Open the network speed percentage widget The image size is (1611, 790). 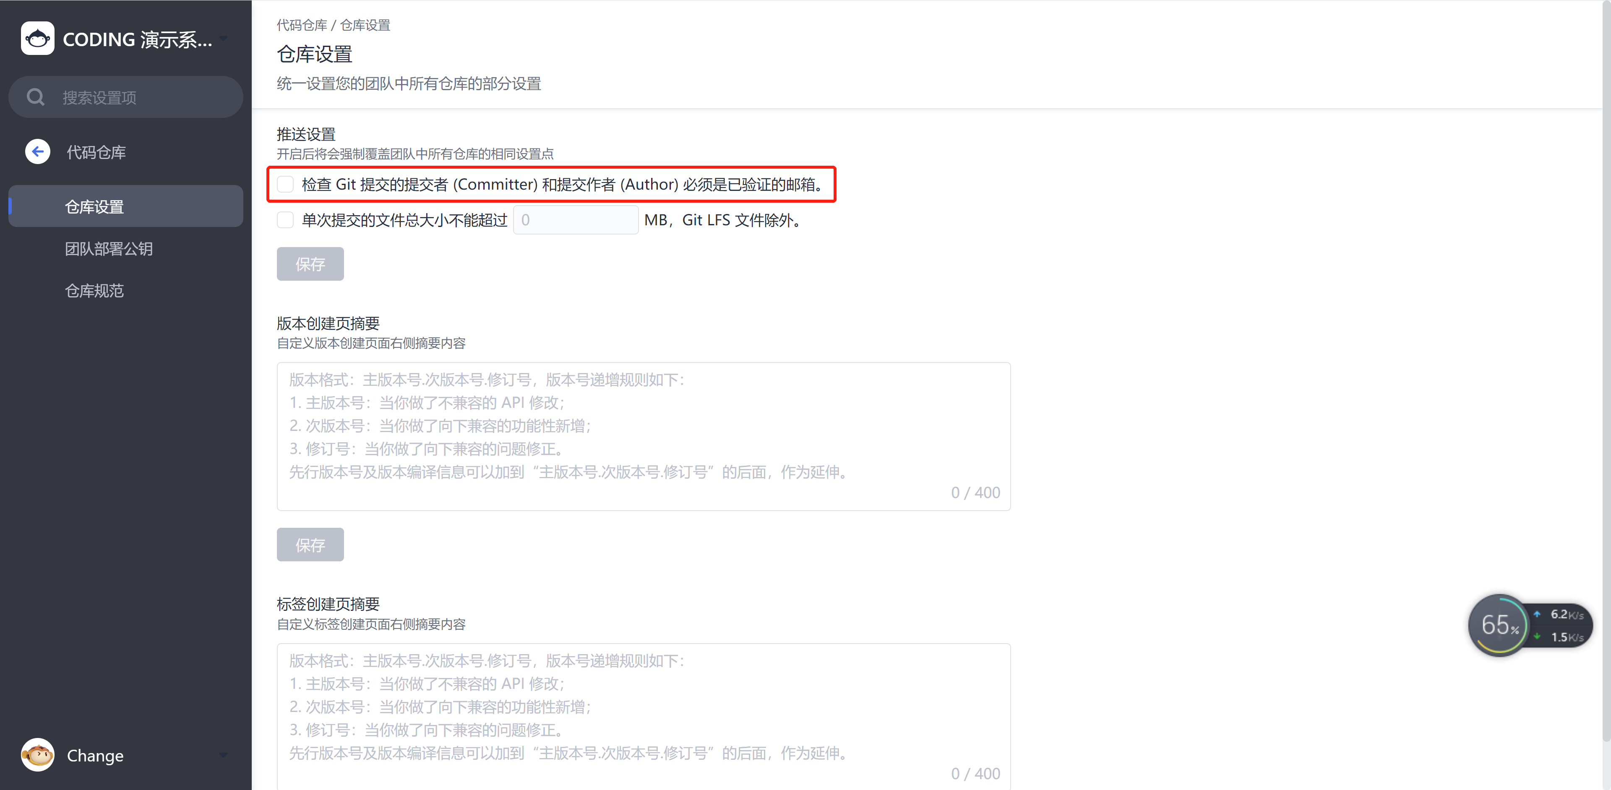[x=1499, y=625]
